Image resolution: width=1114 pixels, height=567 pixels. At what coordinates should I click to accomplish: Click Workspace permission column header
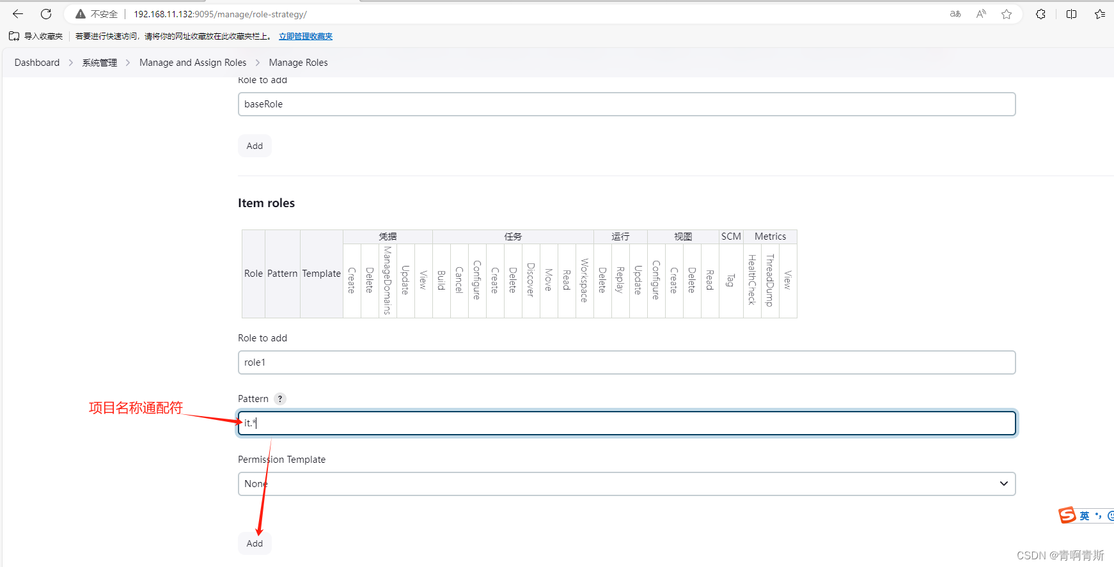click(584, 281)
